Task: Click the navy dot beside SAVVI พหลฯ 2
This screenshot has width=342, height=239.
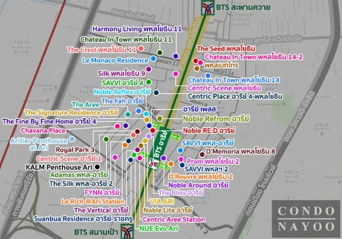Action: click(182, 165)
